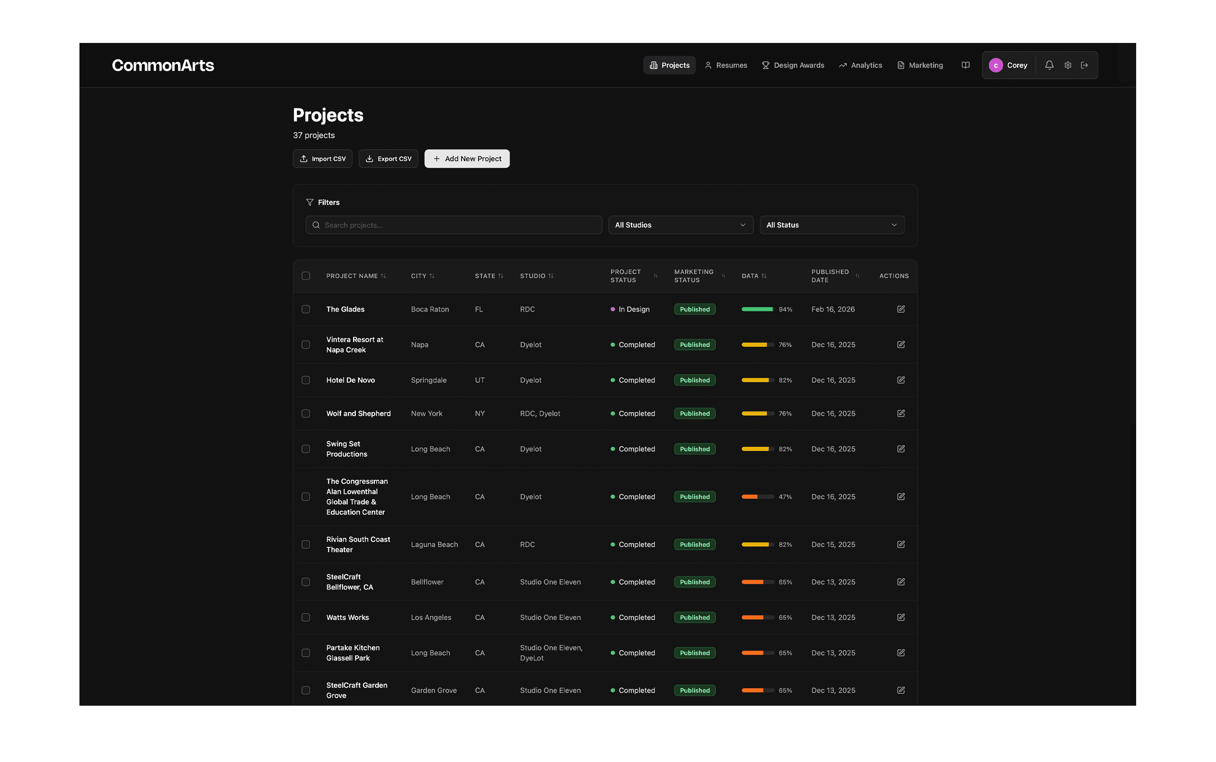Click the Search projects input field

point(454,225)
